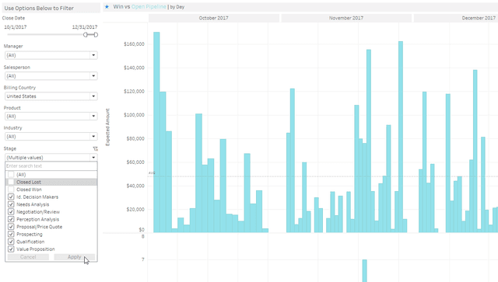This screenshot has height=282, width=498.
Task: Click the Stage filter funnel icon
Action: (95, 148)
